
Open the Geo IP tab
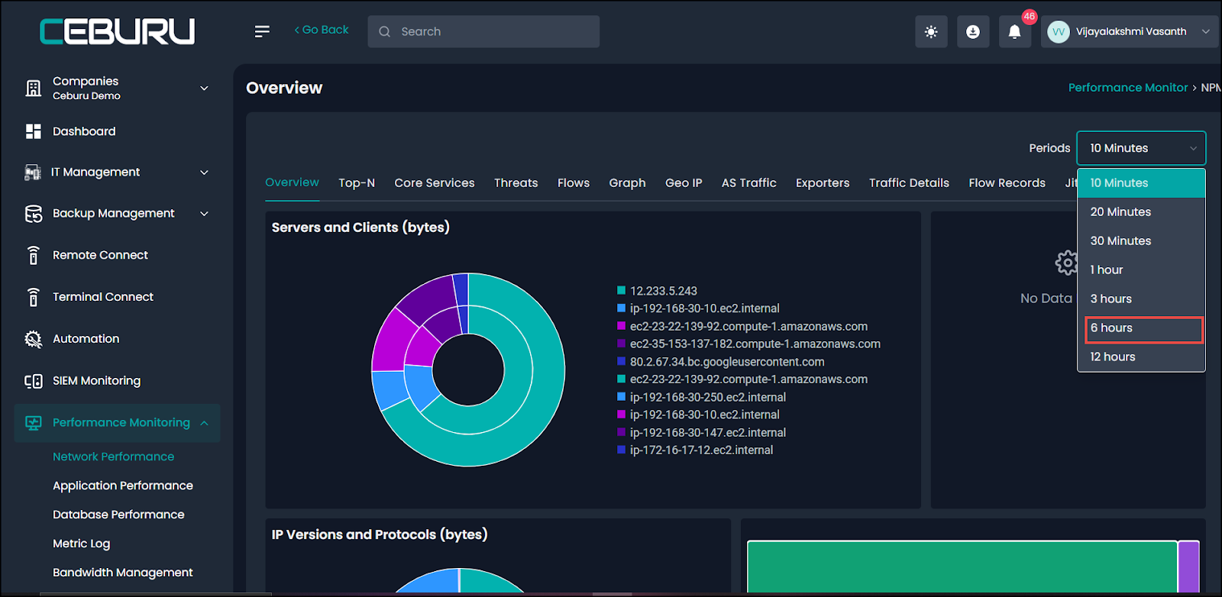point(684,183)
